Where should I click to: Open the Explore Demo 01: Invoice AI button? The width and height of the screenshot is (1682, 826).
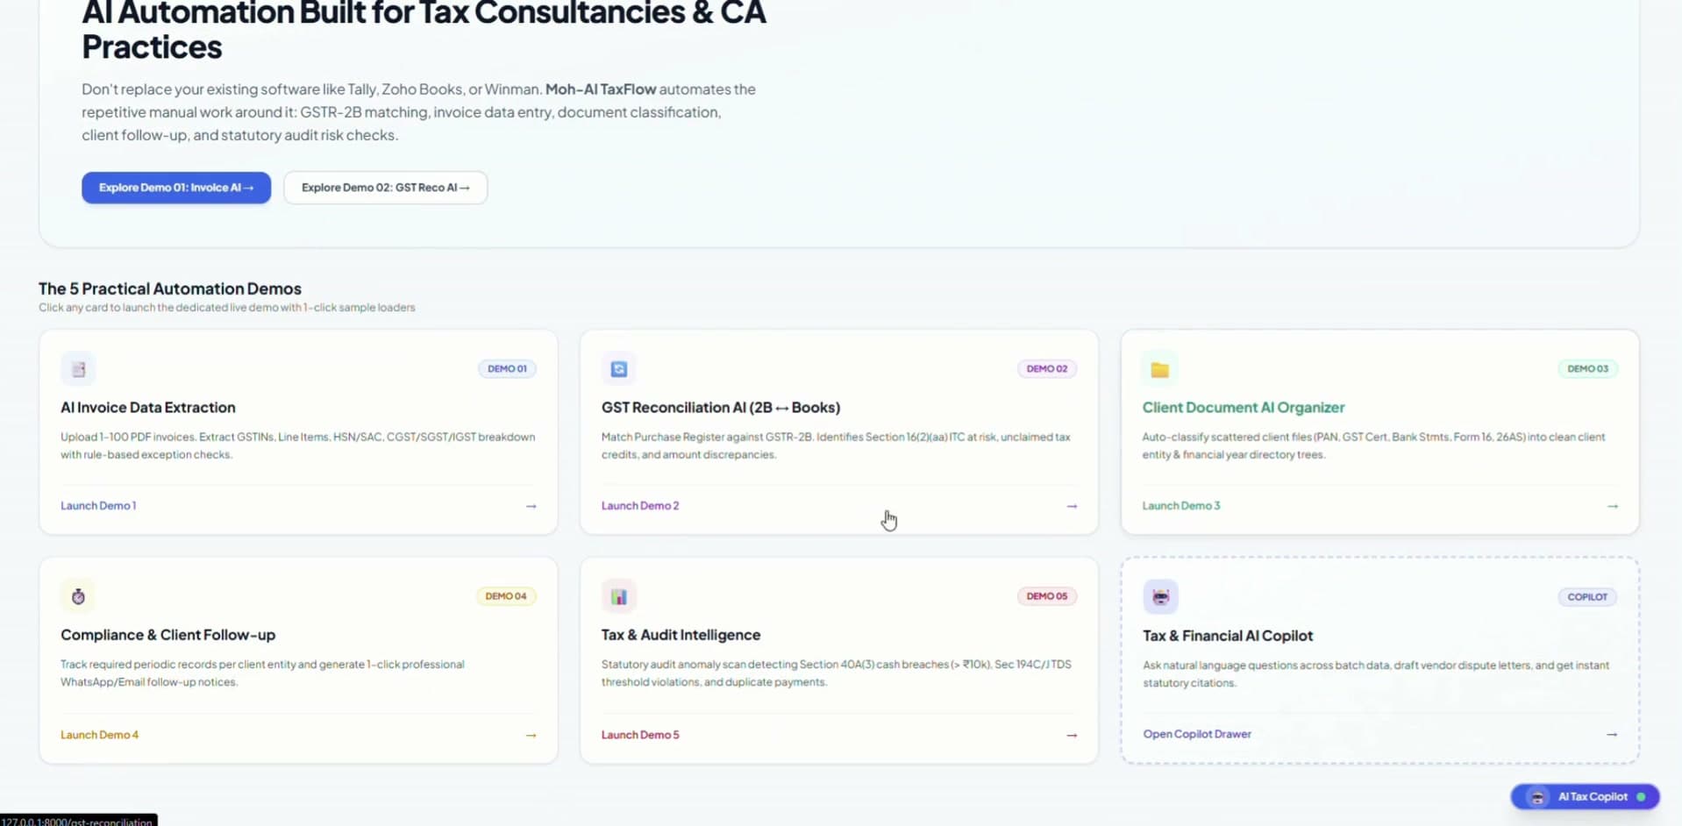tap(176, 188)
